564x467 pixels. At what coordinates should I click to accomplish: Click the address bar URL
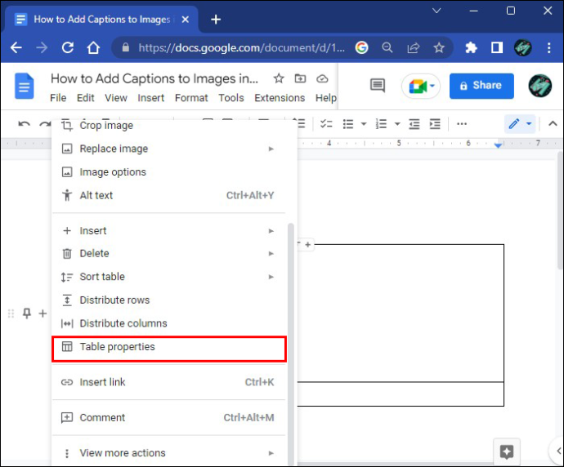point(241,47)
